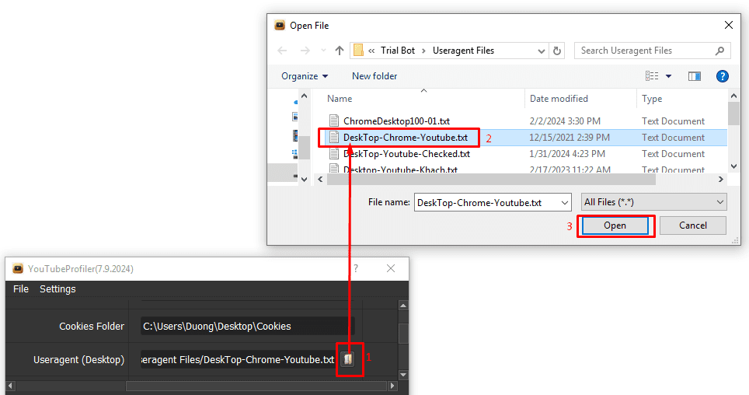The height and width of the screenshot is (395, 749).
Task: Open the Help icon in dialog
Action: 723,76
